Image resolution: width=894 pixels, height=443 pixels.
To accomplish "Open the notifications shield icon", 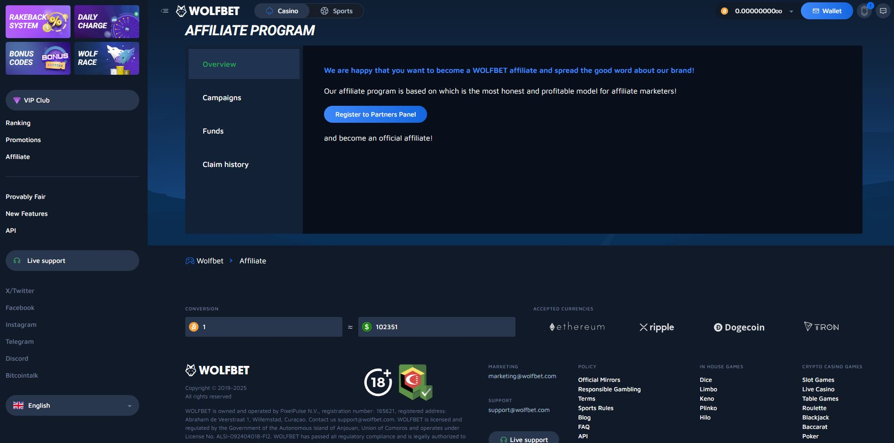I will point(864,11).
